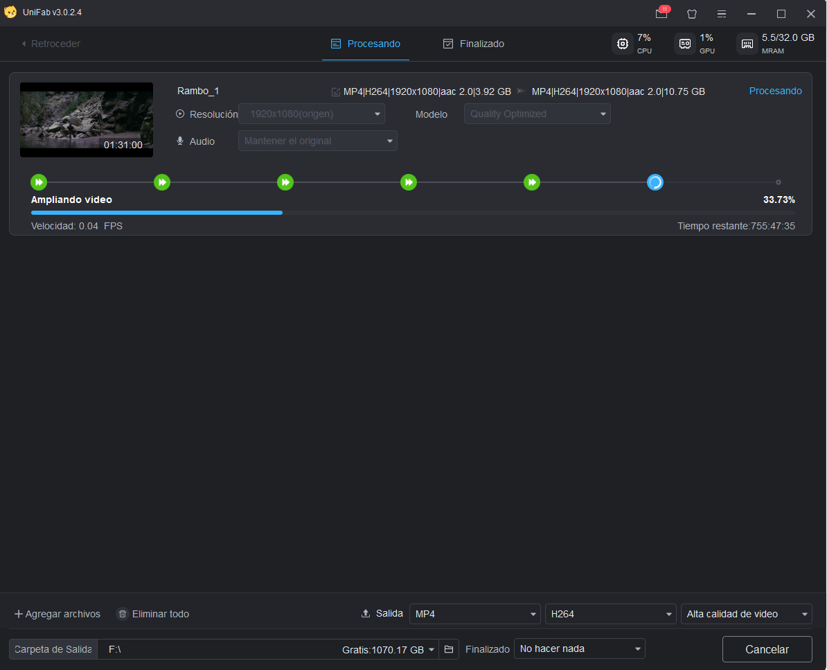827x670 pixels.
Task: Click the output info 10.75 GB text
Action: pos(618,91)
